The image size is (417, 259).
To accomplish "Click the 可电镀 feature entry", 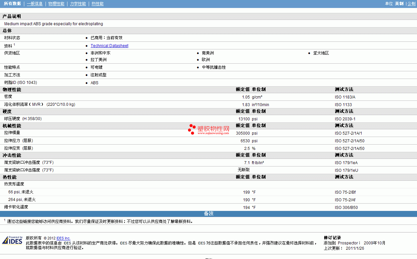I will [97, 67].
